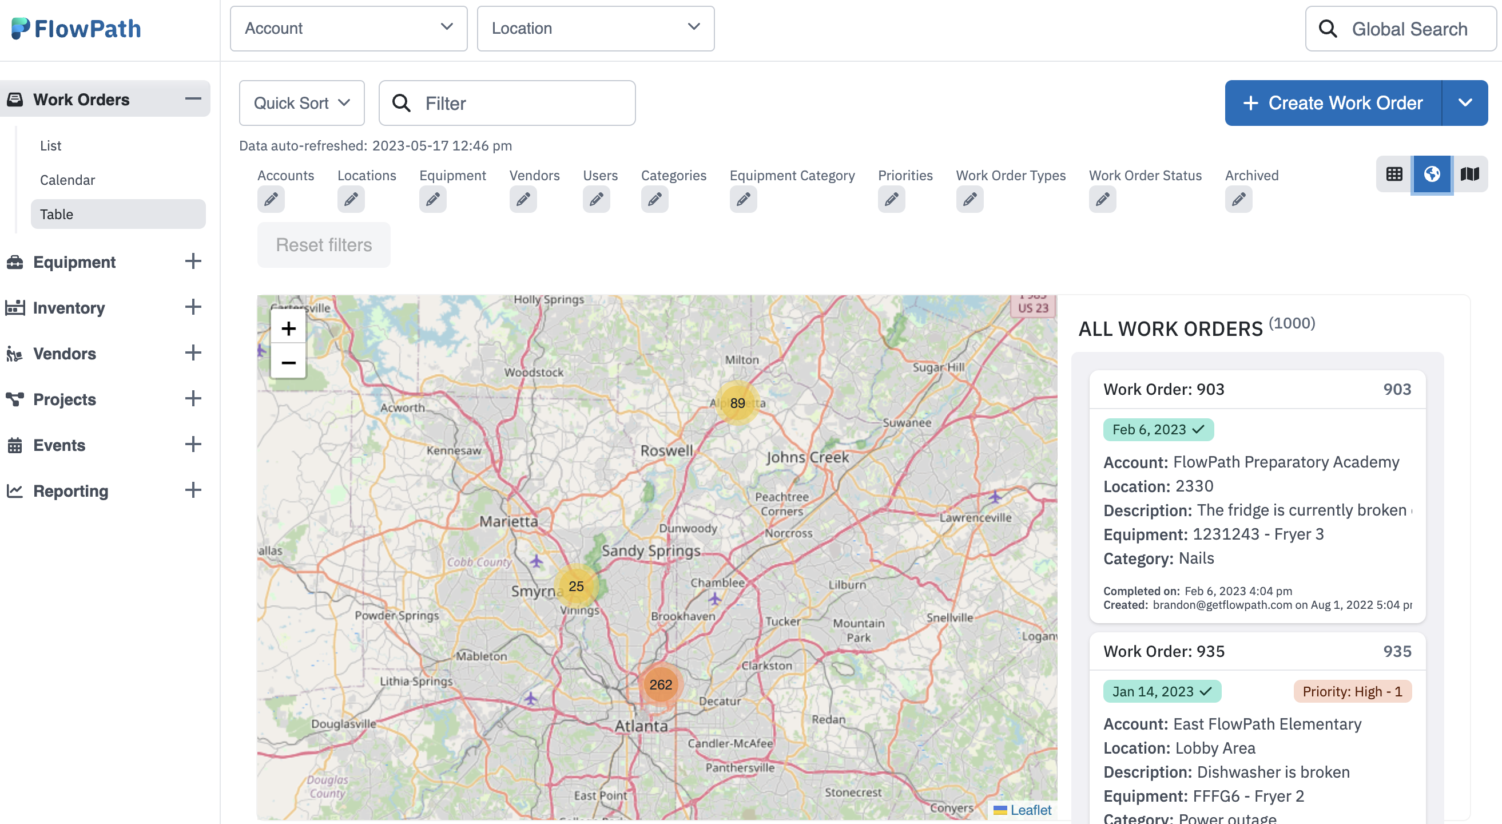Click the Reset filters button
This screenshot has width=1502, height=824.
pos(324,245)
